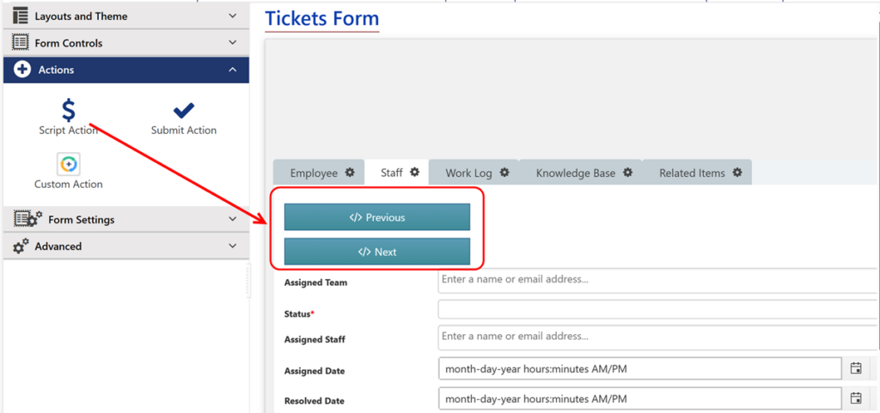Click the Previous script button
The width and height of the screenshot is (880, 413).
click(377, 217)
